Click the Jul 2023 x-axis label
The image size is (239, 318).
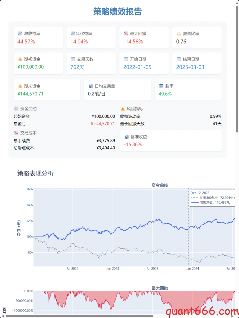click(153, 269)
